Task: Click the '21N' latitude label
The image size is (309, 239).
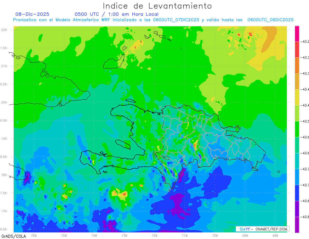Action: pos(4,66)
